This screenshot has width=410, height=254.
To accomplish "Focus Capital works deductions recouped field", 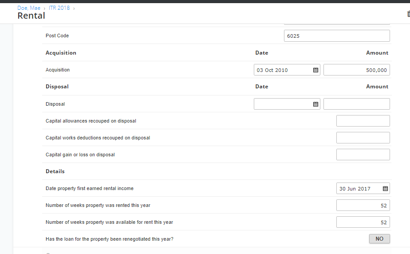I will [x=363, y=138].
